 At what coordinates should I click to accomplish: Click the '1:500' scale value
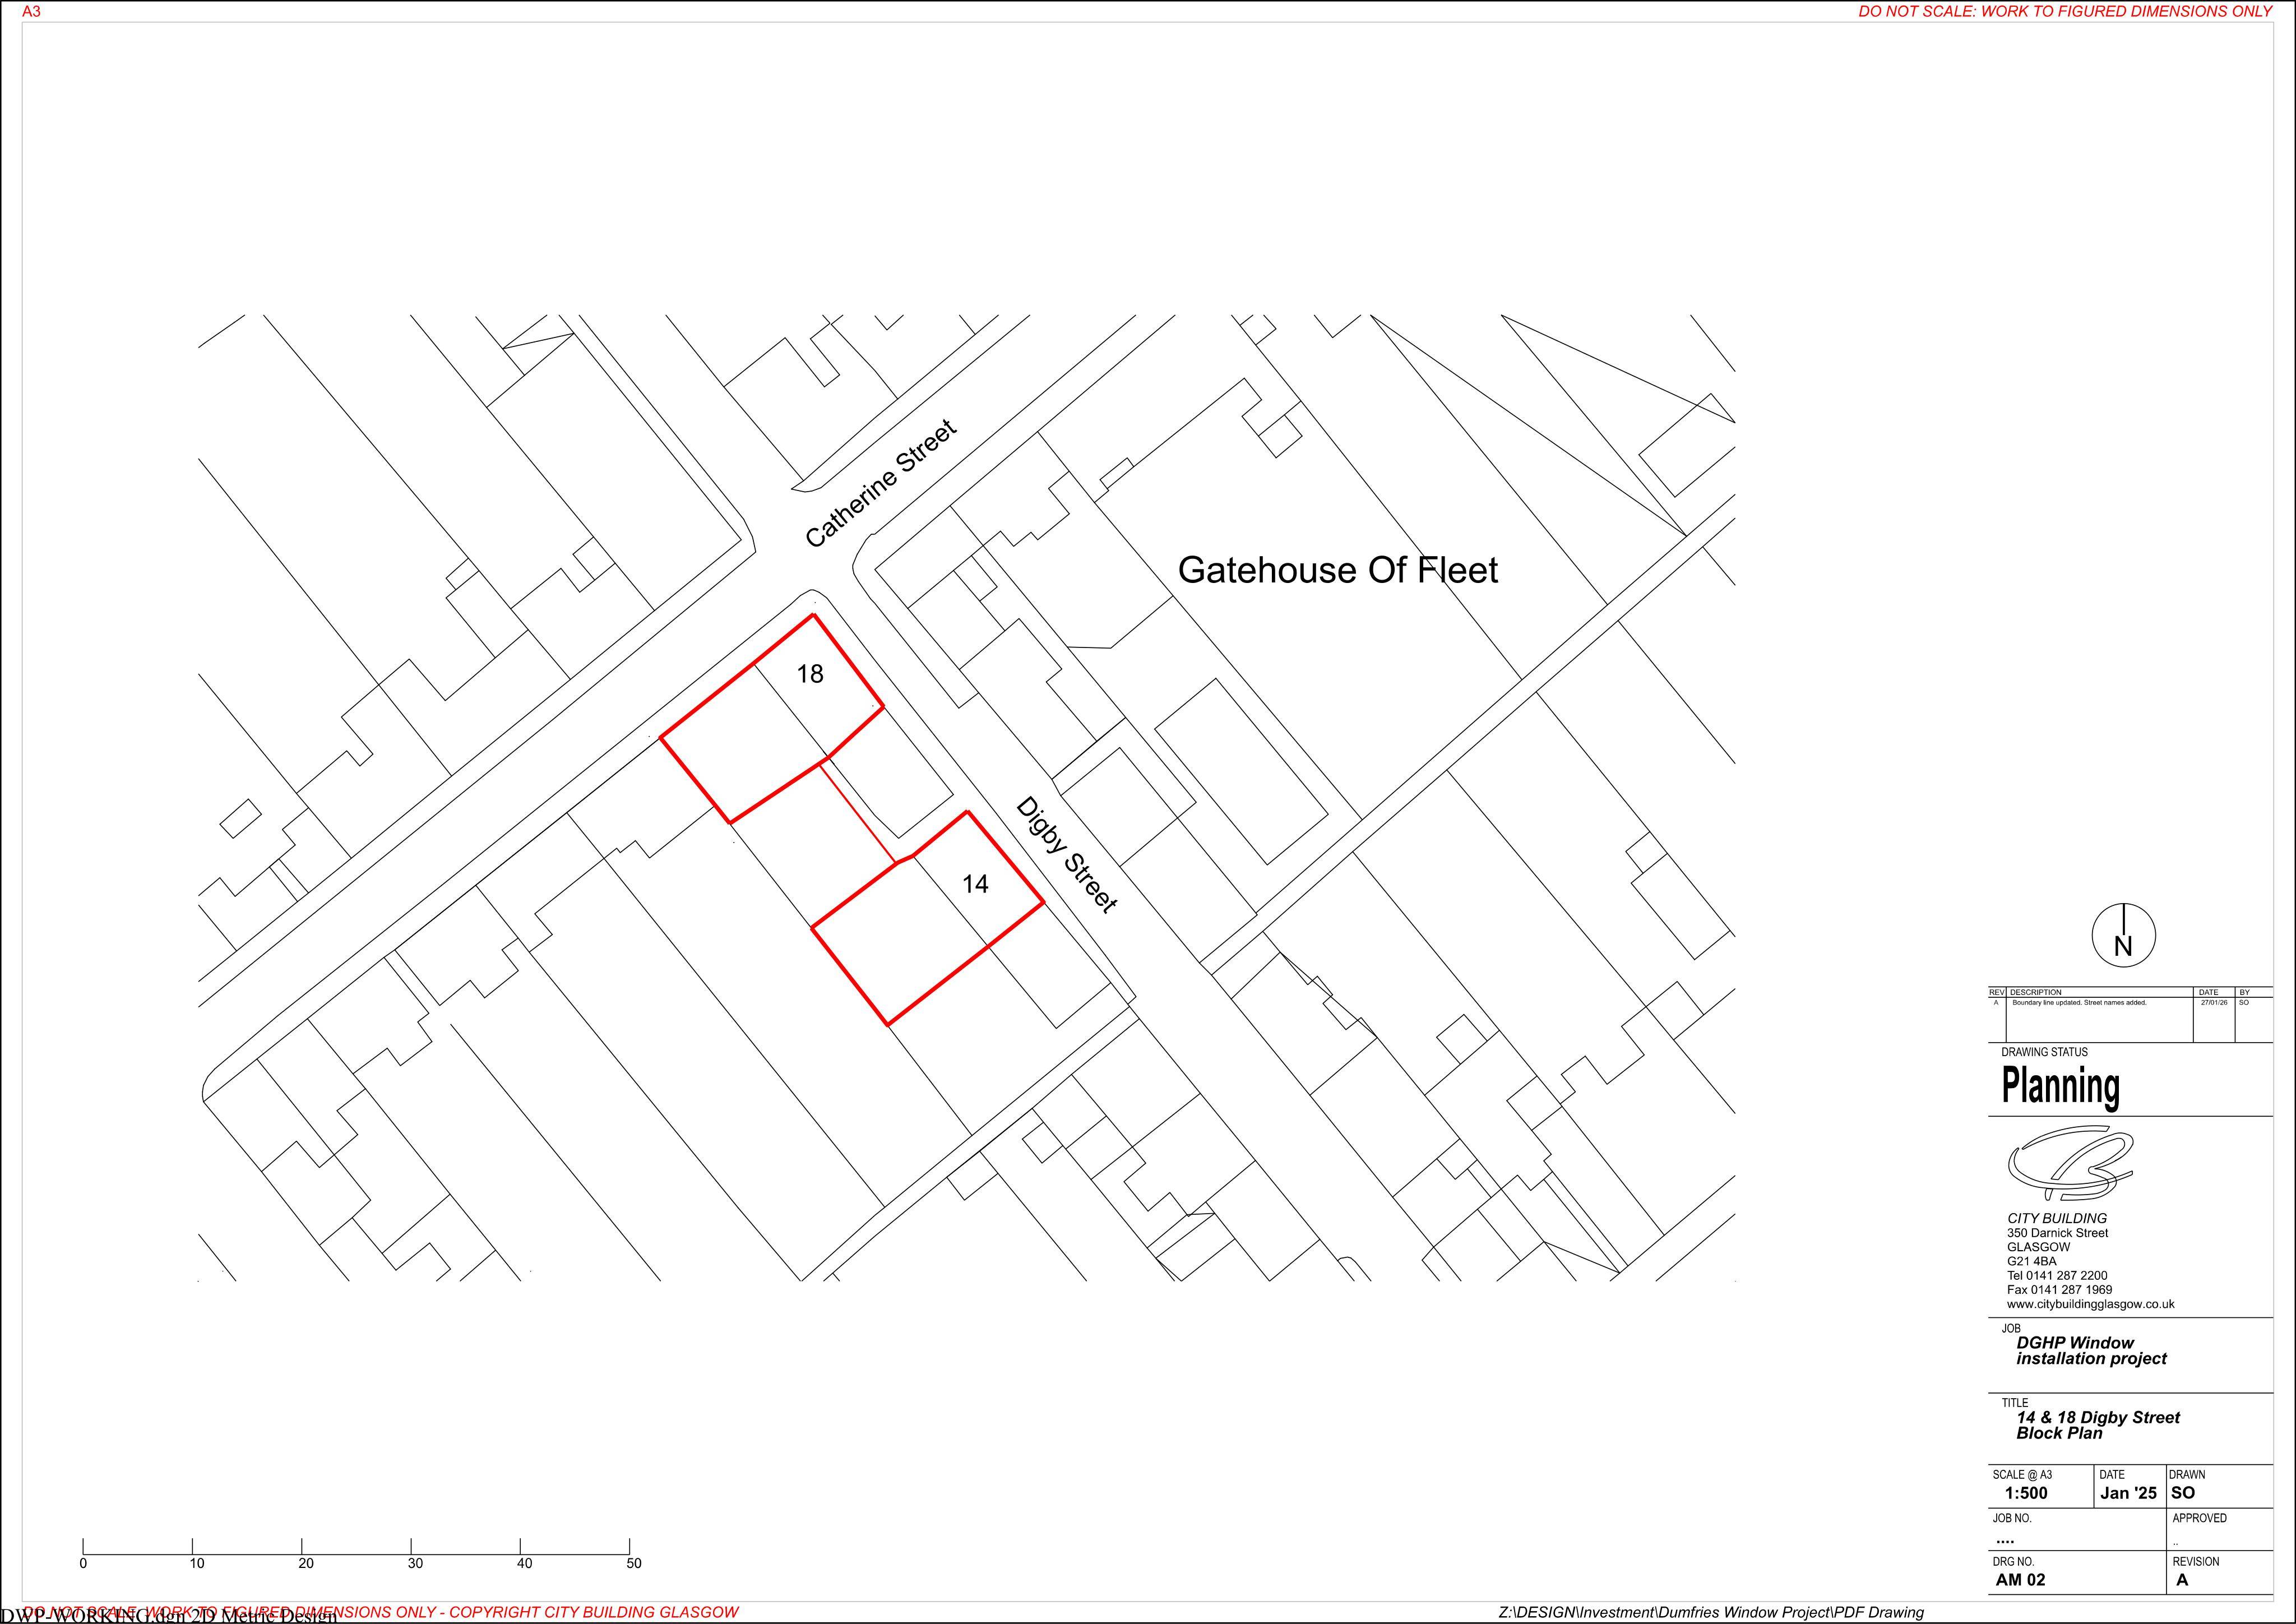click(2026, 1494)
